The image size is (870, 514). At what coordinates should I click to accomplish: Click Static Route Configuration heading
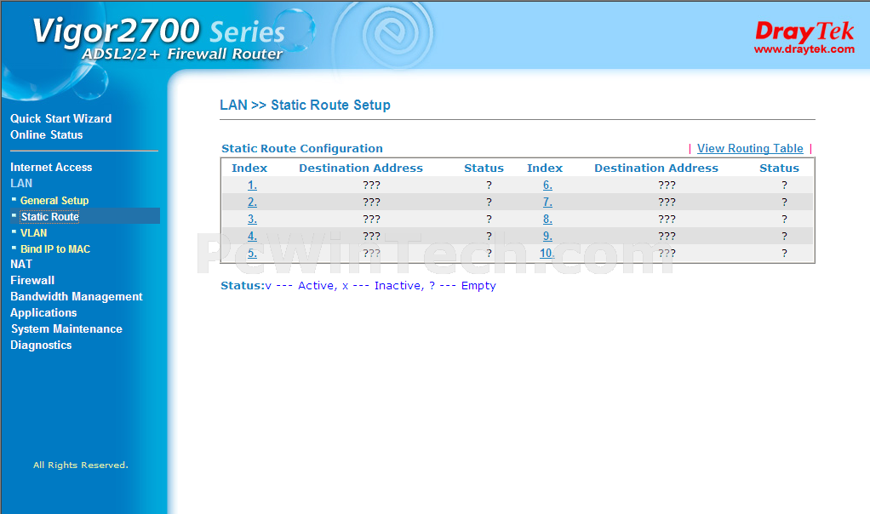pos(302,149)
